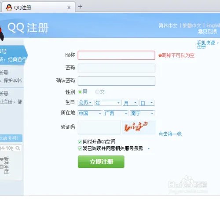Select the 女 gender radio button
This screenshot has width=220, height=199.
(x=97, y=92)
